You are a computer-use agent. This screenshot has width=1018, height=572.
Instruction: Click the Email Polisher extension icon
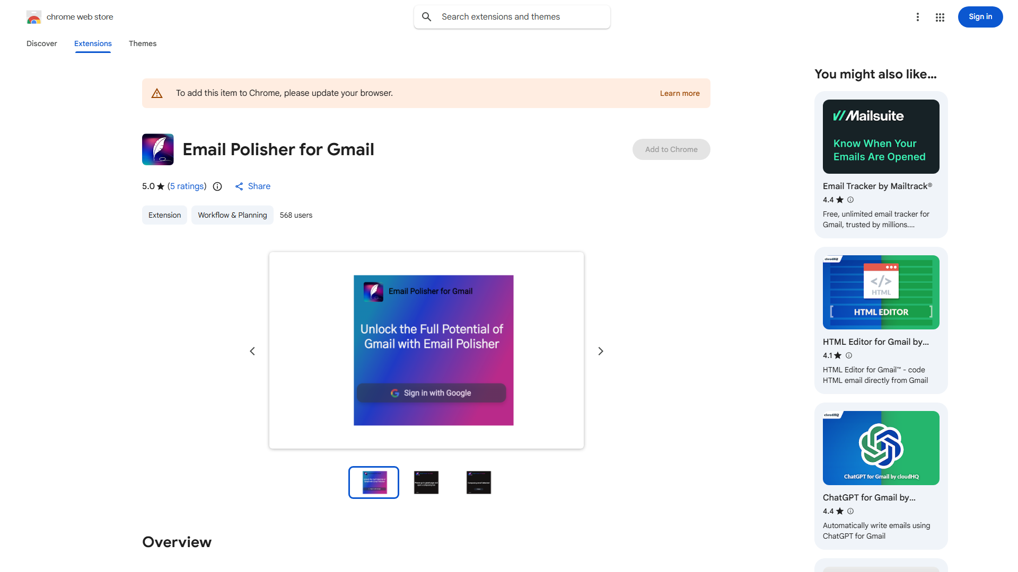[157, 149]
